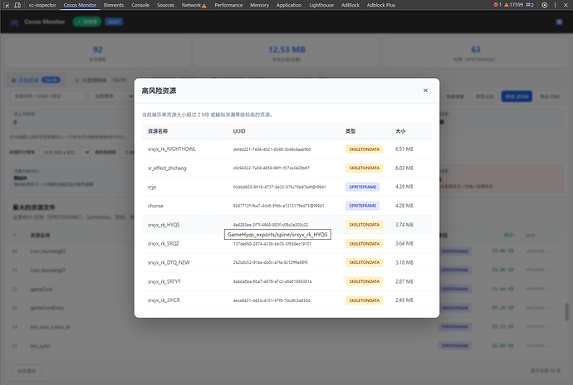The image size is (573, 385).
Task: Open the Adblock Plus tab
Action: click(x=381, y=5)
